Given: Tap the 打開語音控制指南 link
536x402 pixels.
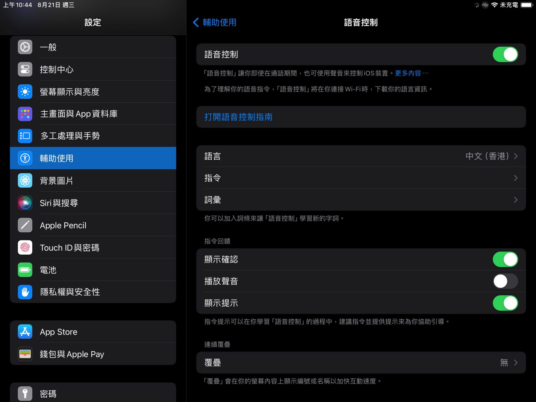Looking at the screenshot, I should [x=238, y=117].
